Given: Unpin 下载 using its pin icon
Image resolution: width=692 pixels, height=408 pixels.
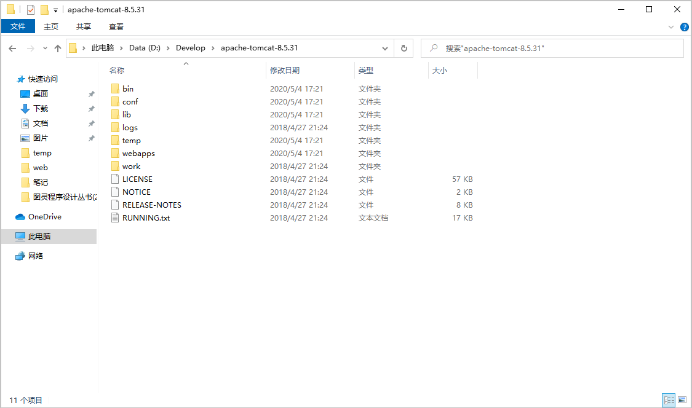Looking at the screenshot, I should click(x=92, y=109).
